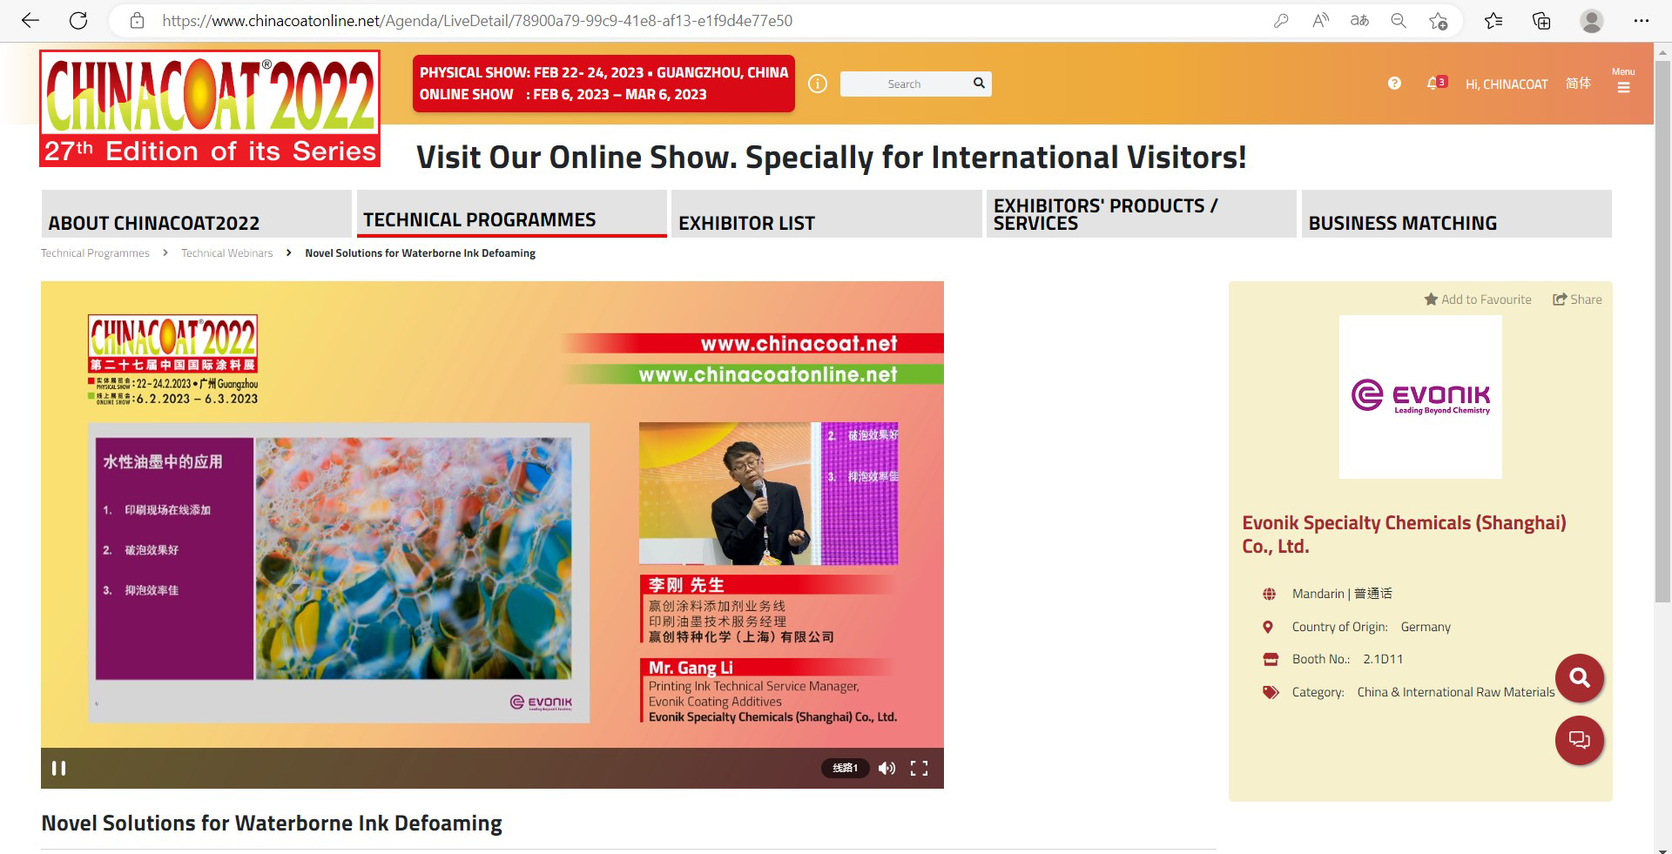Image resolution: width=1672 pixels, height=854 pixels.
Task: Open help question mark icon
Action: click(1394, 84)
